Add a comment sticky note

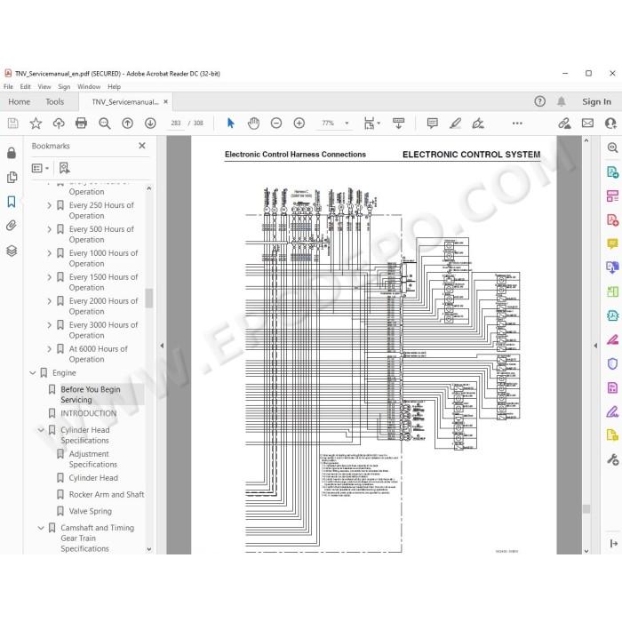(433, 124)
